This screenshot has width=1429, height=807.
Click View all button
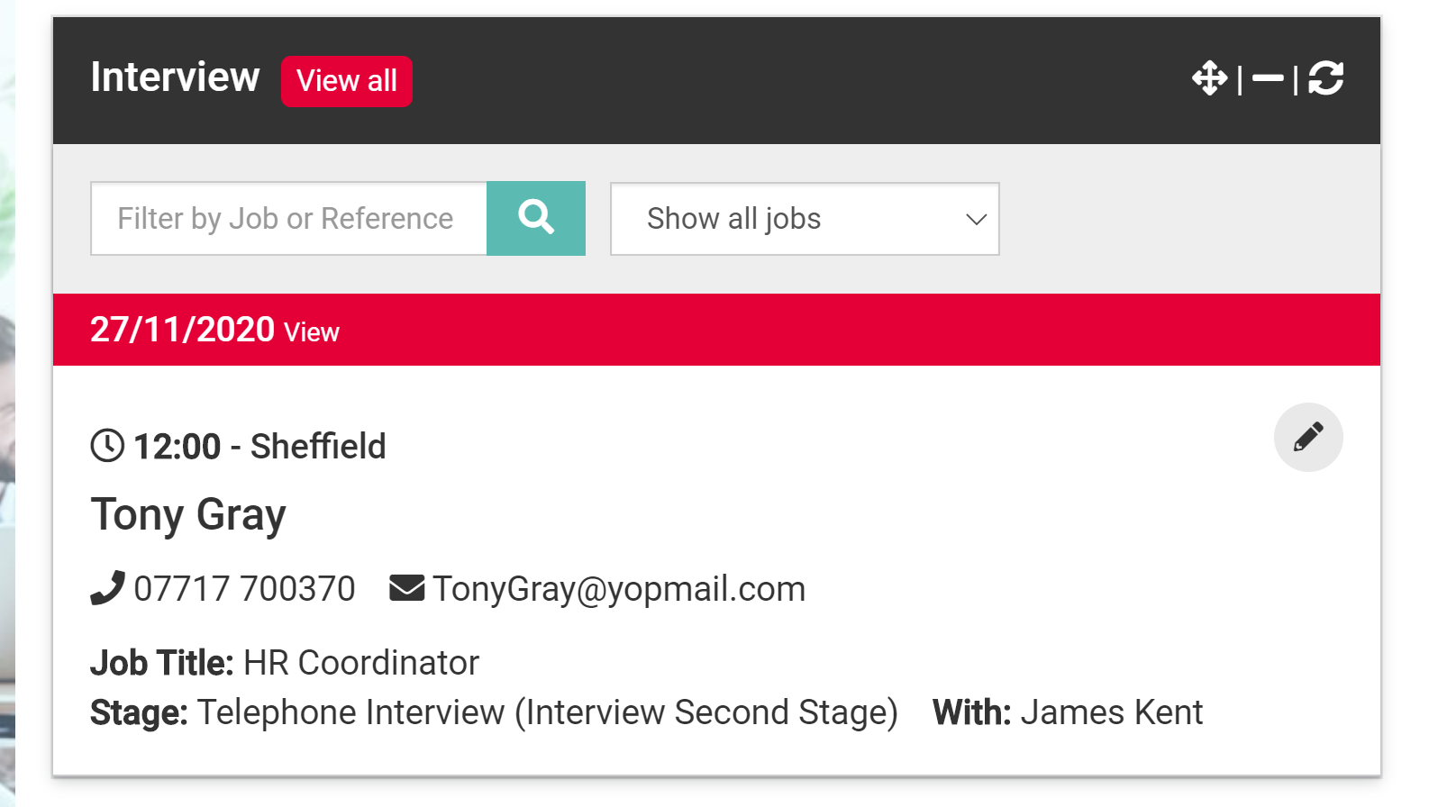(x=347, y=81)
